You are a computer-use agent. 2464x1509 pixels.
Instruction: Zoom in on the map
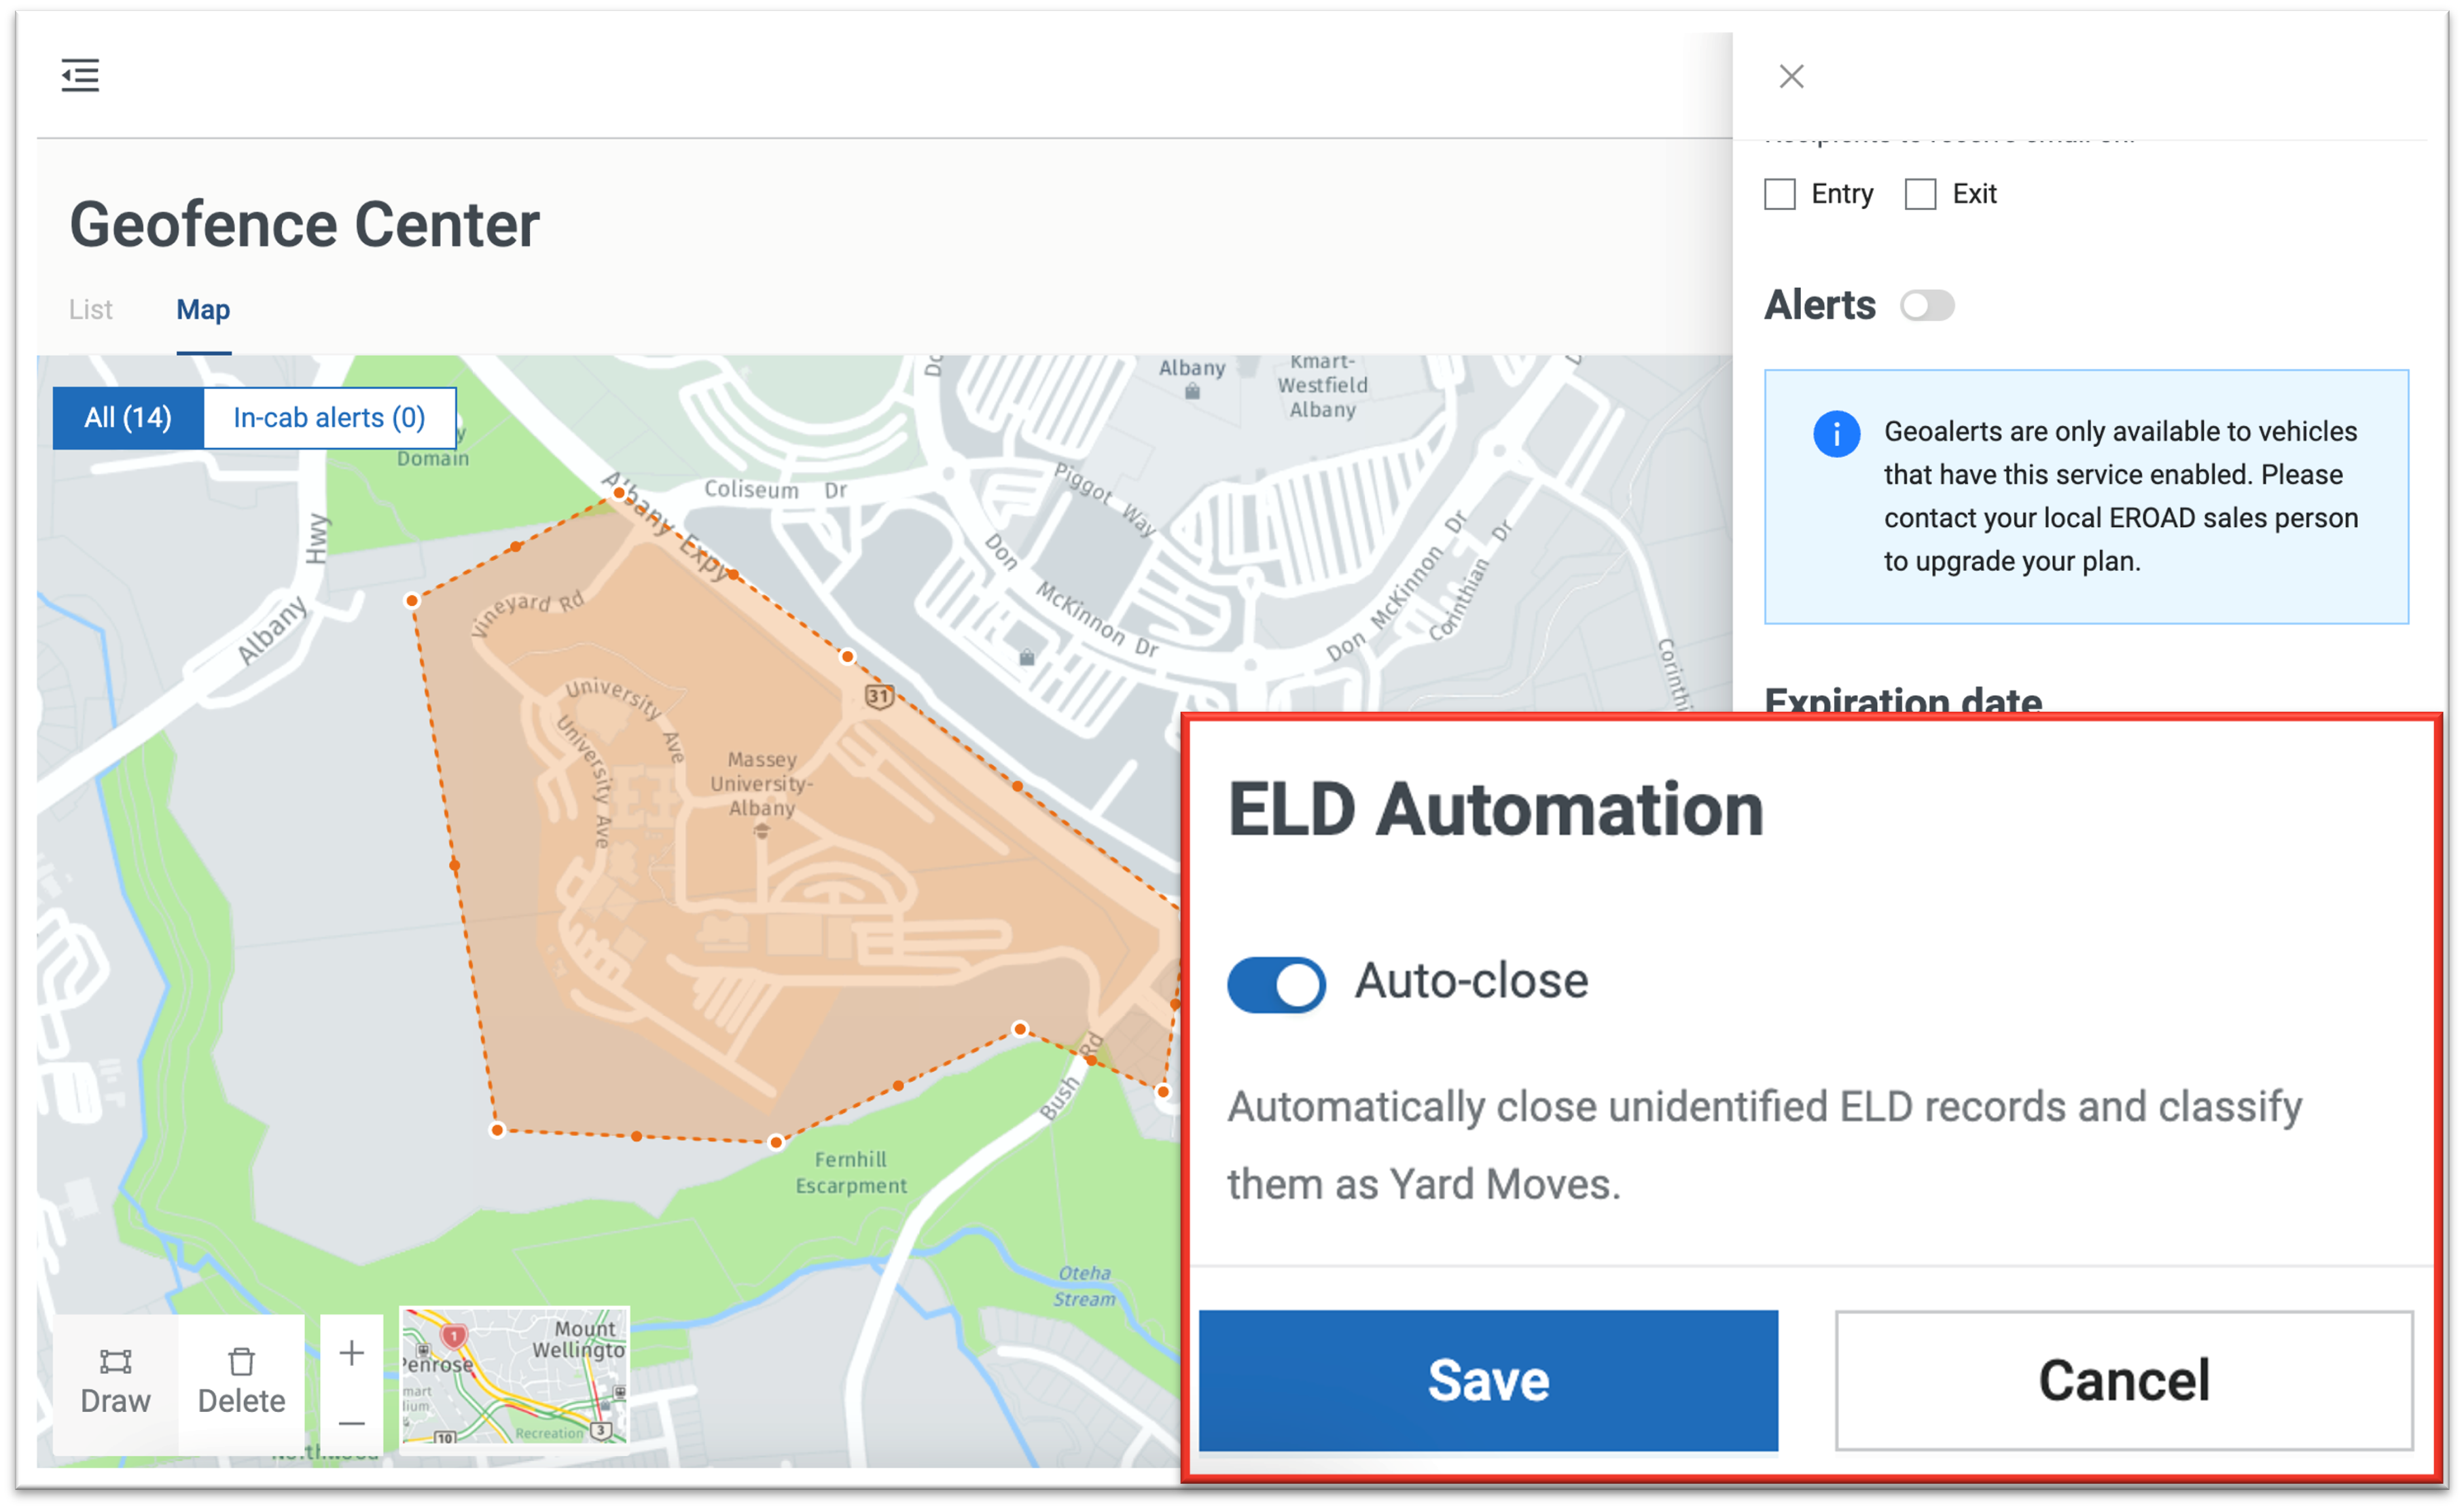pyautogui.click(x=351, y=1353)
